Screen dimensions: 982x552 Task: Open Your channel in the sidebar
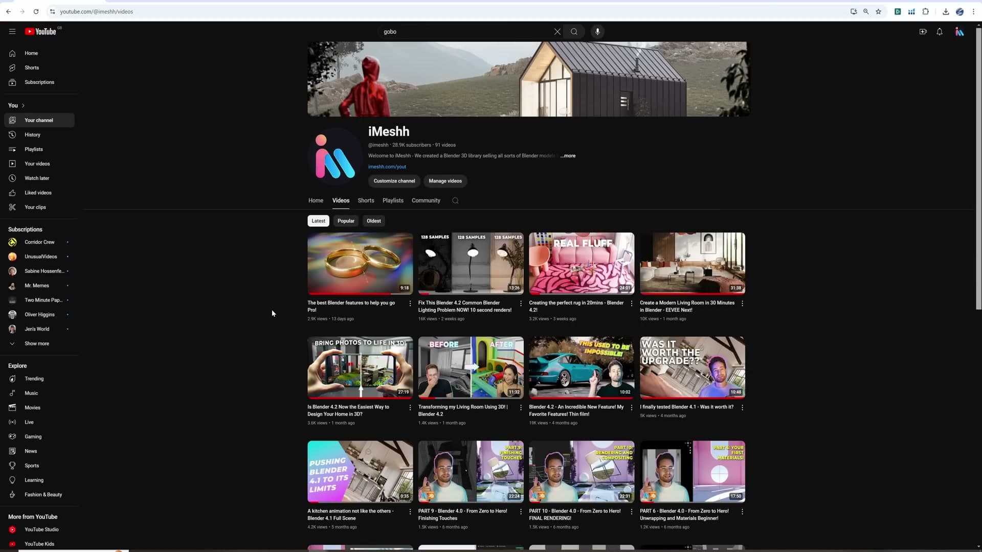pos(39,120)
